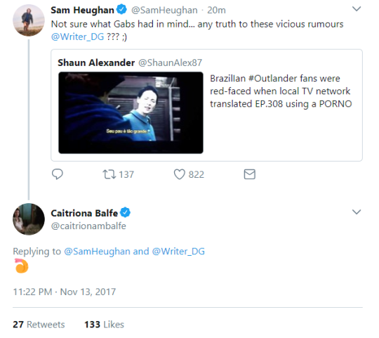Play the quoted tweet video thumbnail

(131, 112)
